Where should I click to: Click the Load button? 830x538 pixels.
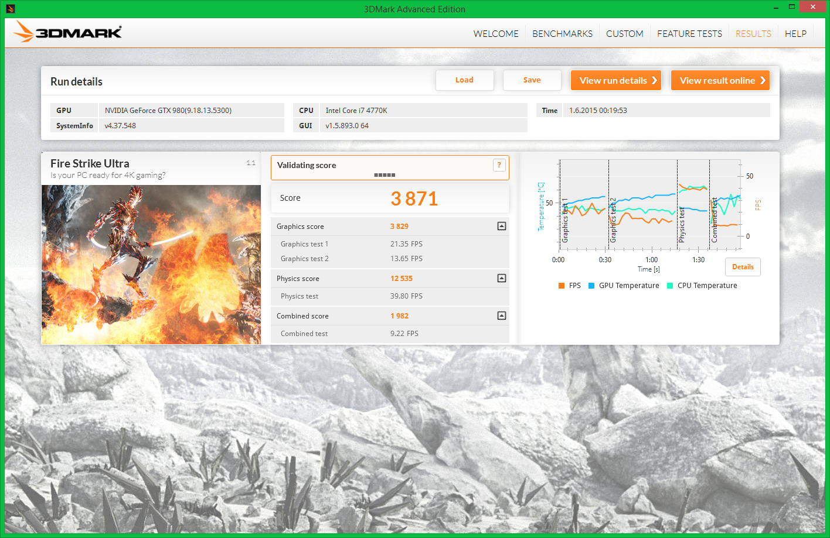[464, 80]
